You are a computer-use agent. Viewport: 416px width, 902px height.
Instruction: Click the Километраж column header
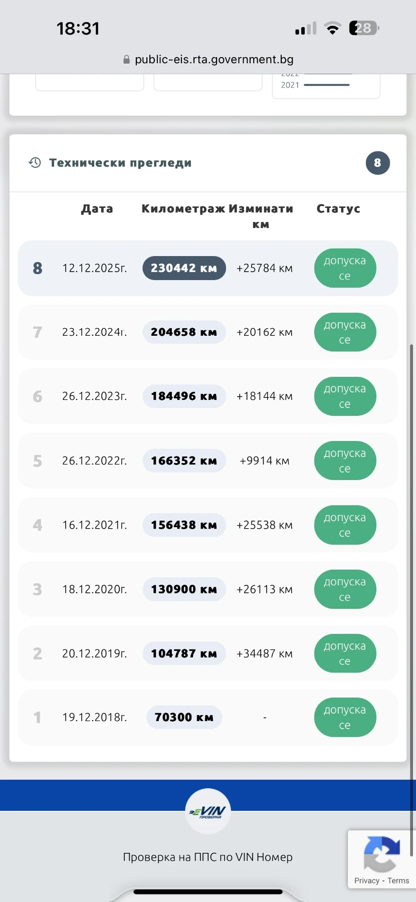click(x=183, y=209)
